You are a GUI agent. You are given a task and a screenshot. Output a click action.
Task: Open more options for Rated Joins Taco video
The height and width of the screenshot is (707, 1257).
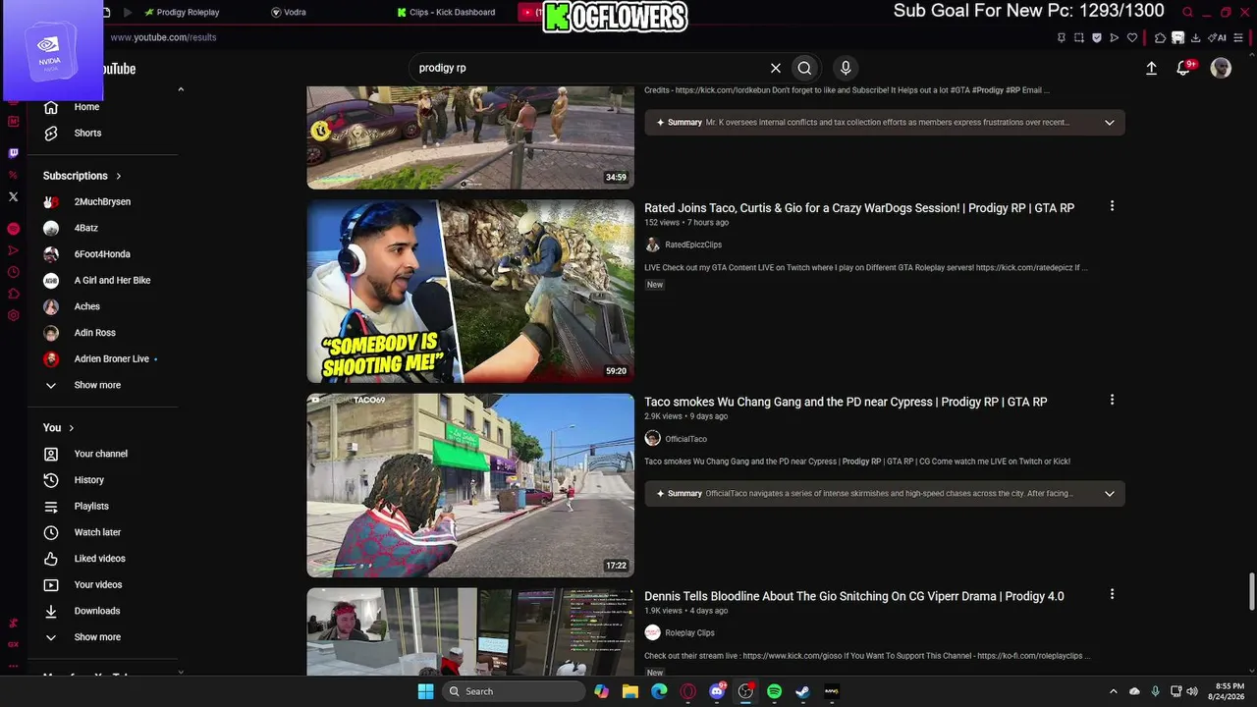click(x=1112, y=206)
